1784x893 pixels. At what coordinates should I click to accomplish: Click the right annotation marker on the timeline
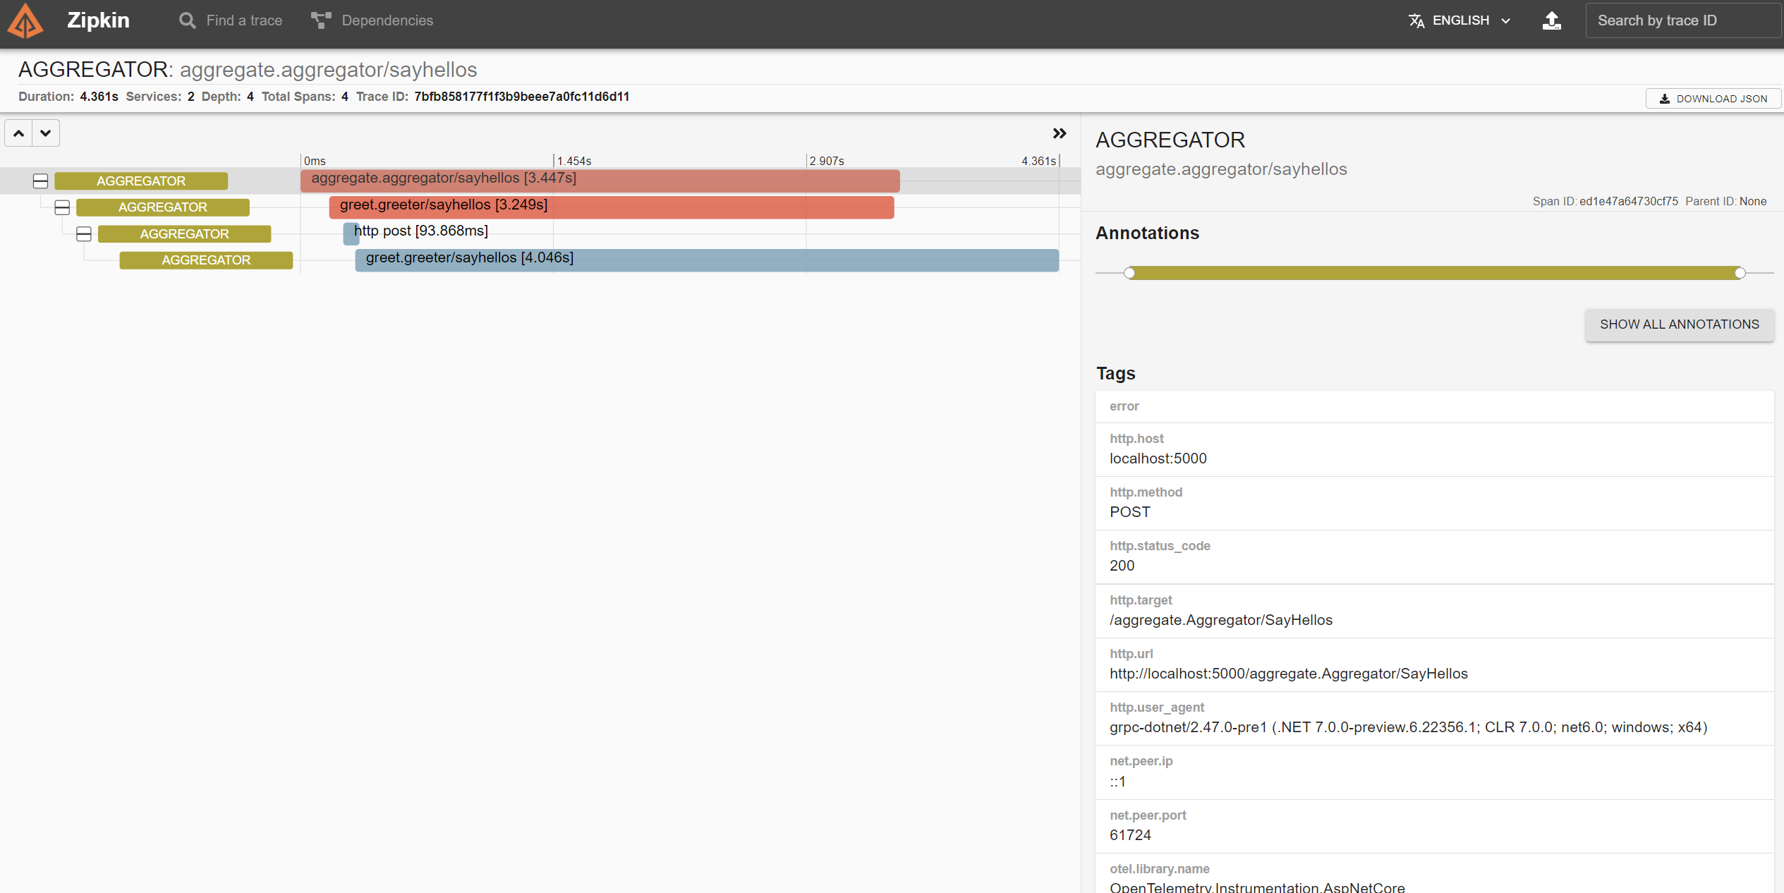pyautogui.click(x=1740, y=273)
